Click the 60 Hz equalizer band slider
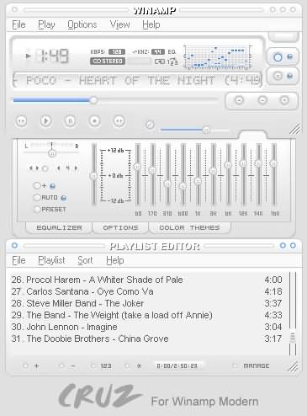 click(138, 167)
